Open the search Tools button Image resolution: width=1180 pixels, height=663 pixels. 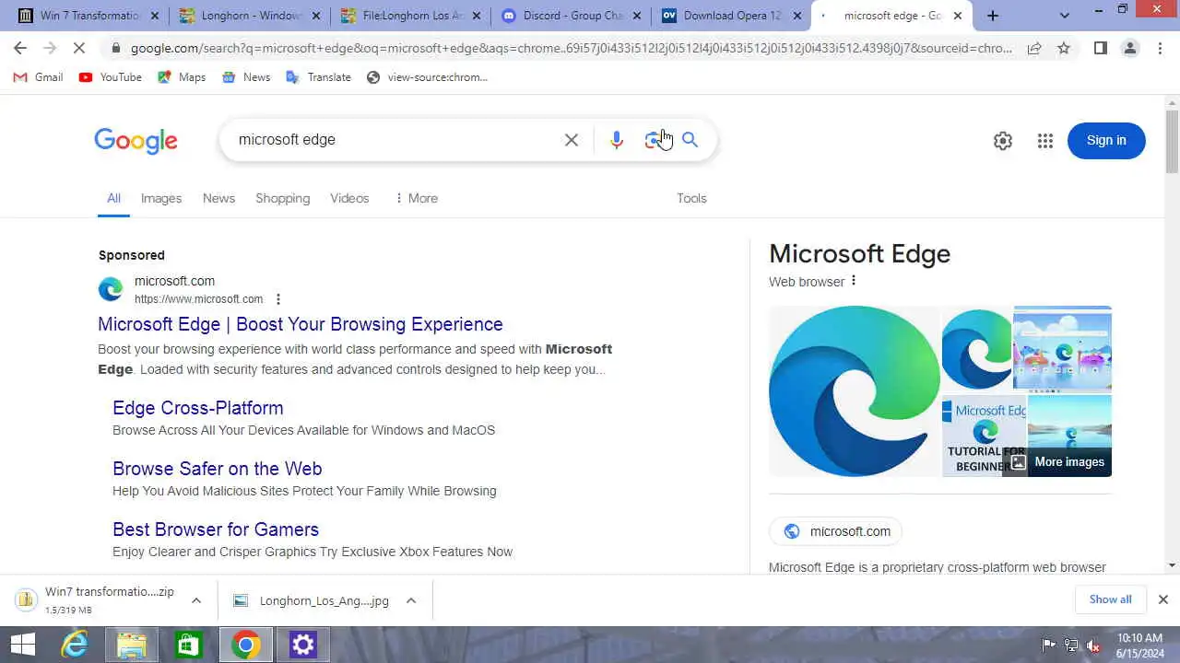point(691,198)
